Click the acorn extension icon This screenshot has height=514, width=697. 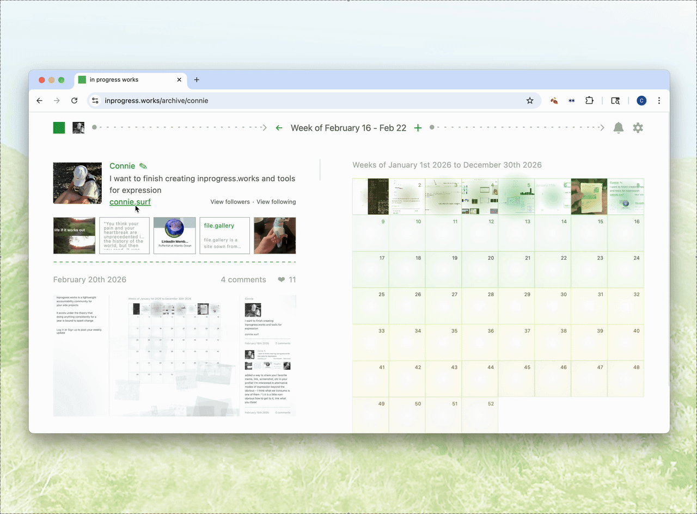pos(554,101)
